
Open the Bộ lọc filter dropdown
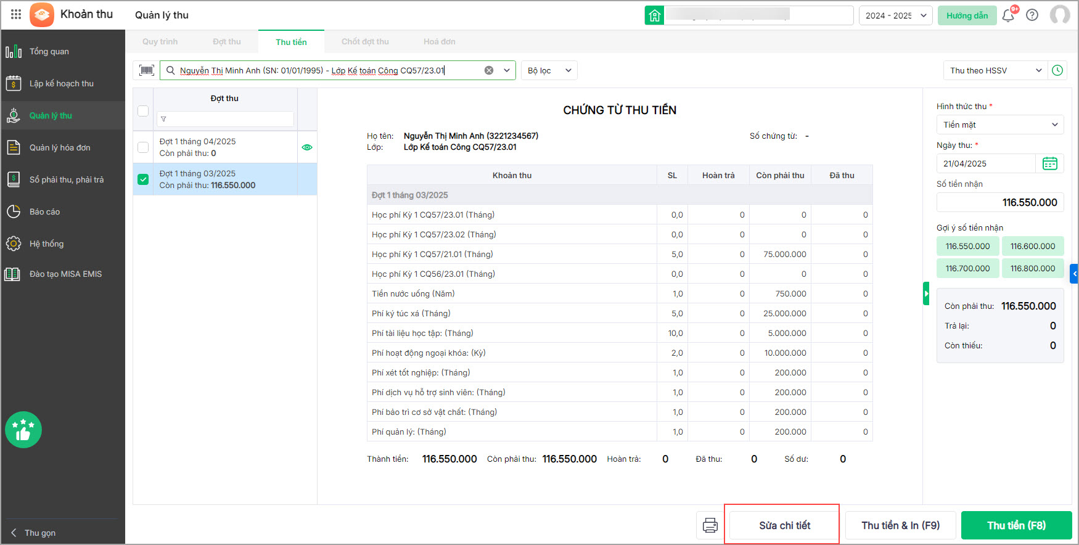(549, 70)
